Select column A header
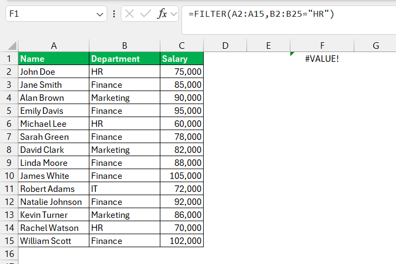The height and width of the screenshot is (264, 396). click(x=54, y=46)
